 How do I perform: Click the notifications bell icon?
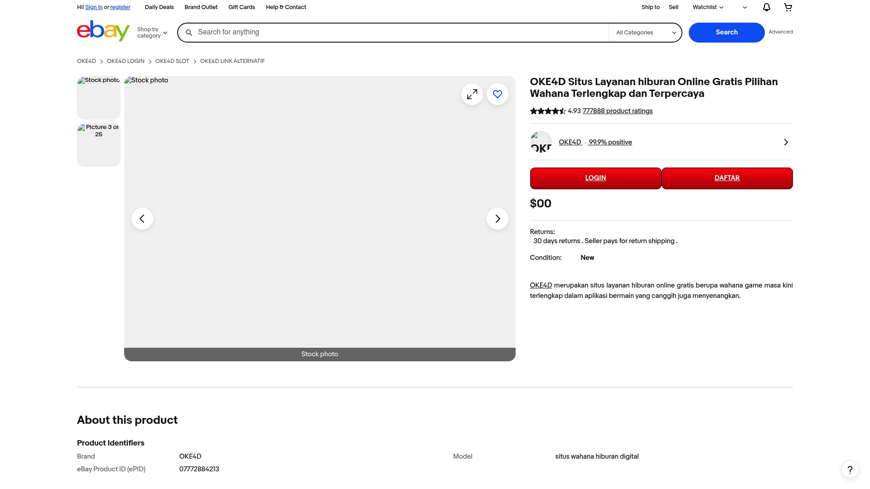tap(766, 7)
